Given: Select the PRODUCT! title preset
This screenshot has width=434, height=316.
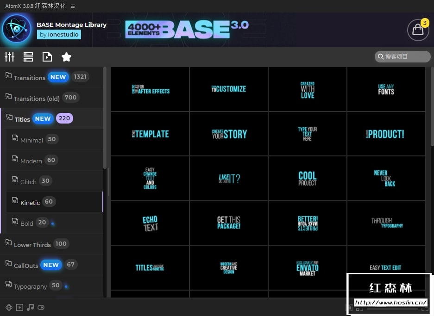Looking at the screenshot, I should point(386,134).
